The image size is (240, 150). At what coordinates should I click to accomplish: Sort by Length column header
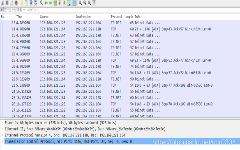click(x=129, y=17)
